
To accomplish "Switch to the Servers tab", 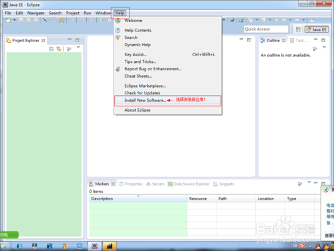I will pyautogui.click(x=155, y=184).
